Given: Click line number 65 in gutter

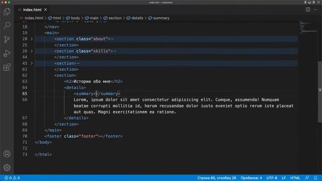Looking at the screenshot, I should tap(25, 94).
